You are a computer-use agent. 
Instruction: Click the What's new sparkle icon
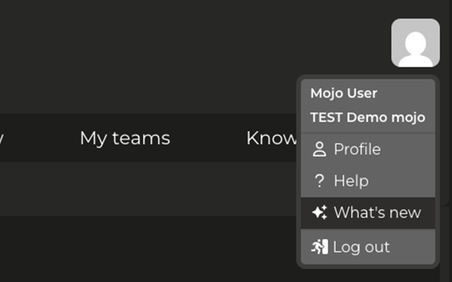[319, 213]
